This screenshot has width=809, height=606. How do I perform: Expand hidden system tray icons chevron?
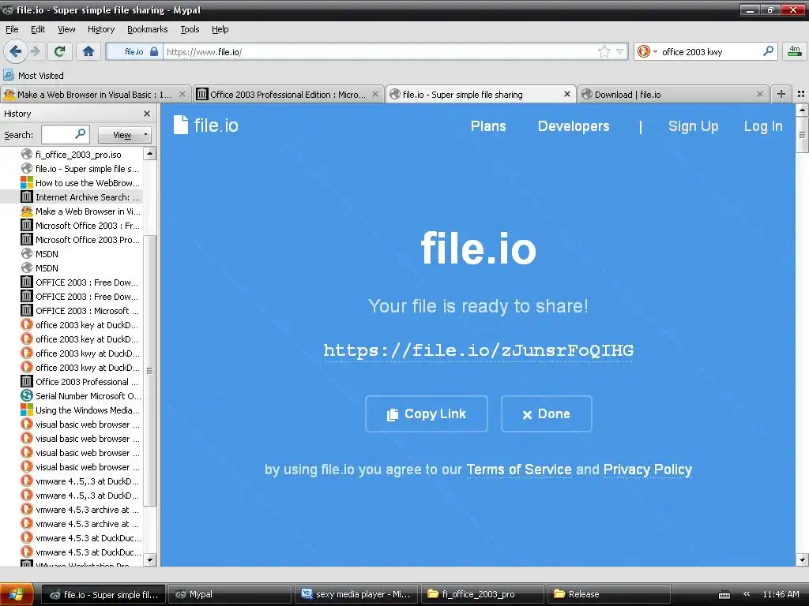(x=747, y=594)
